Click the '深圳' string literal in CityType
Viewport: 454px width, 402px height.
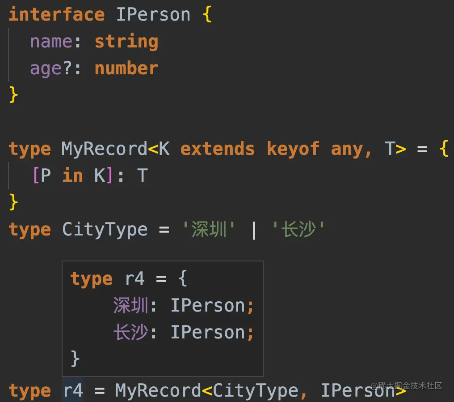coord(209,229)
